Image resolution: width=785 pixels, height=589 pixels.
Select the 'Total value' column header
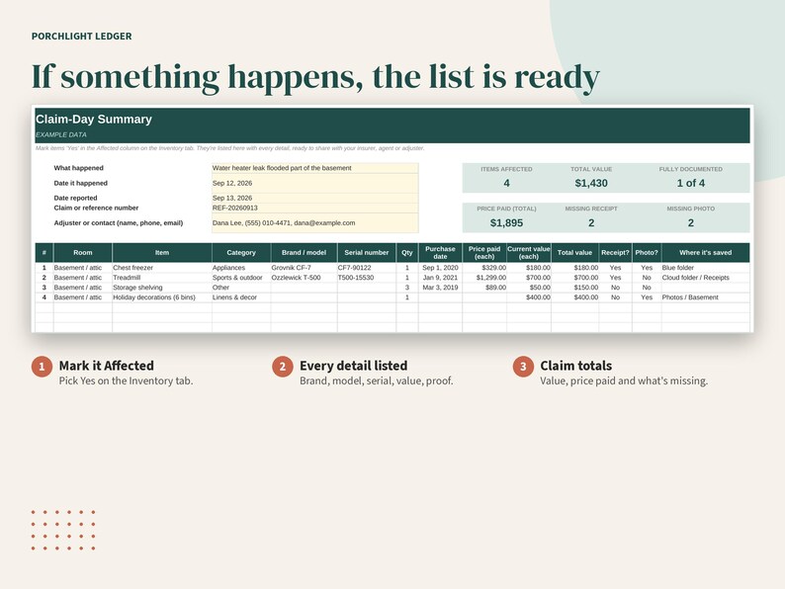tap(574, 253)
